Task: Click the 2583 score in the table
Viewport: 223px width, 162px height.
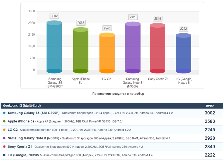Action: [x=210, y=121]
